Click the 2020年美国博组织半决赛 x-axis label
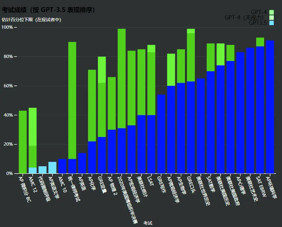This screenshot has width=282, height=227. point(127,200)
